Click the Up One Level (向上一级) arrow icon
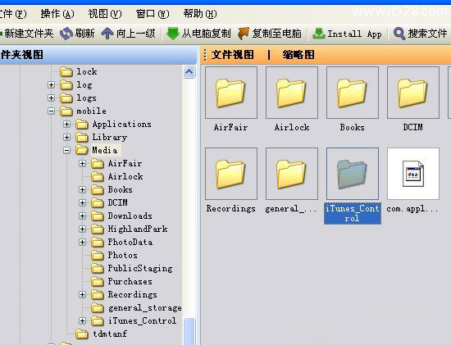Screen dimensions: 451x345 107,34
